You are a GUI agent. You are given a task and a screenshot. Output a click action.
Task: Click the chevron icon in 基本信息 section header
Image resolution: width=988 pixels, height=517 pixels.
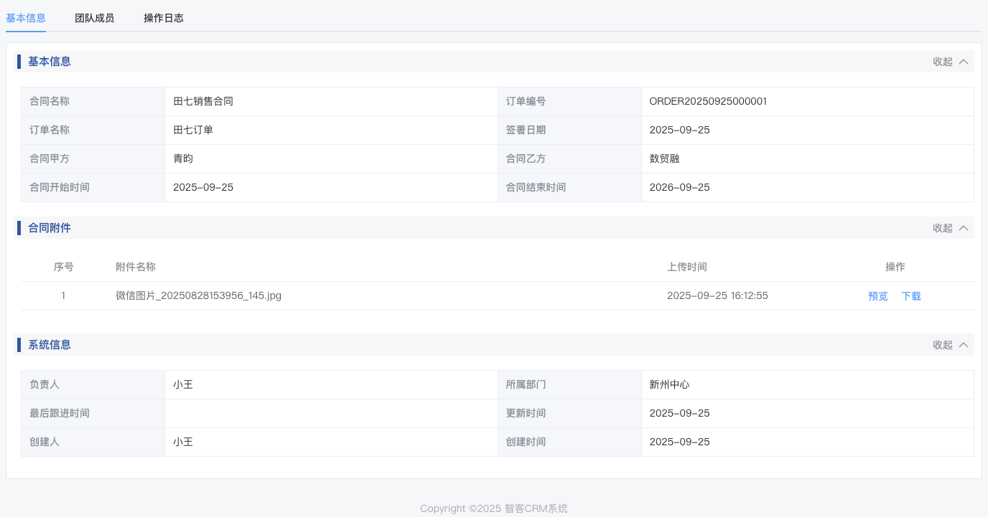click(964, 62)
